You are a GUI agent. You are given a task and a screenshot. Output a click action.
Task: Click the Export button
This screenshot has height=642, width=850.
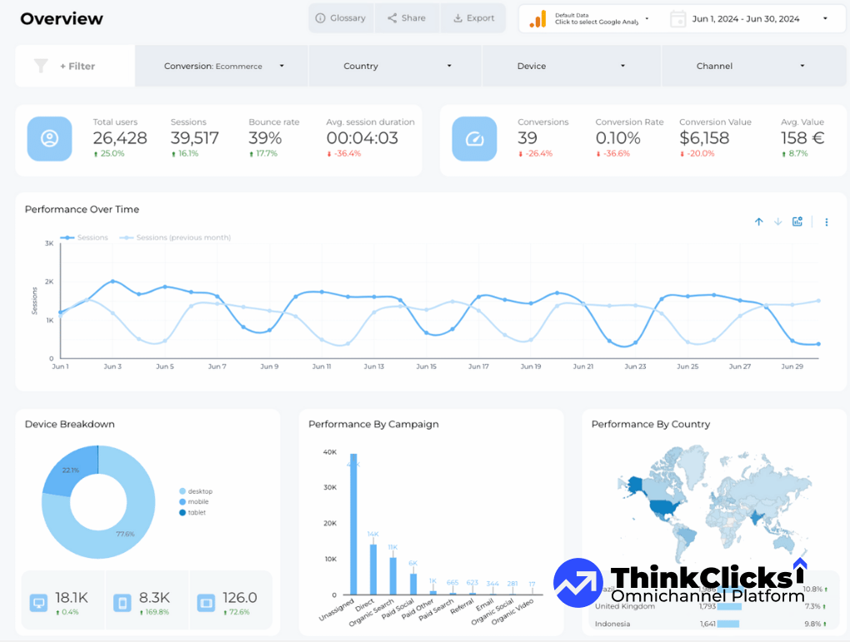(x=473, y=17)
